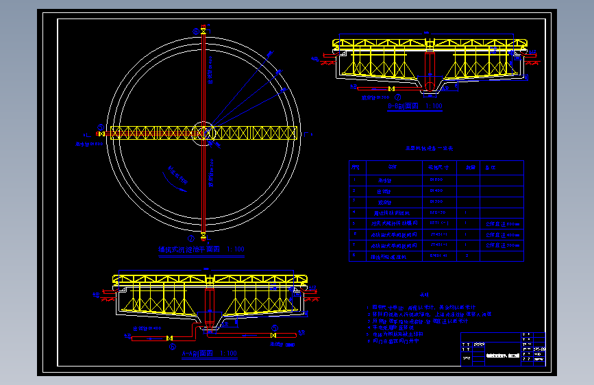Viewport: 594px width, 385px height.
Task: Select the yellow valve symbol at the bottom of the plan view
Action: [203, 236]
